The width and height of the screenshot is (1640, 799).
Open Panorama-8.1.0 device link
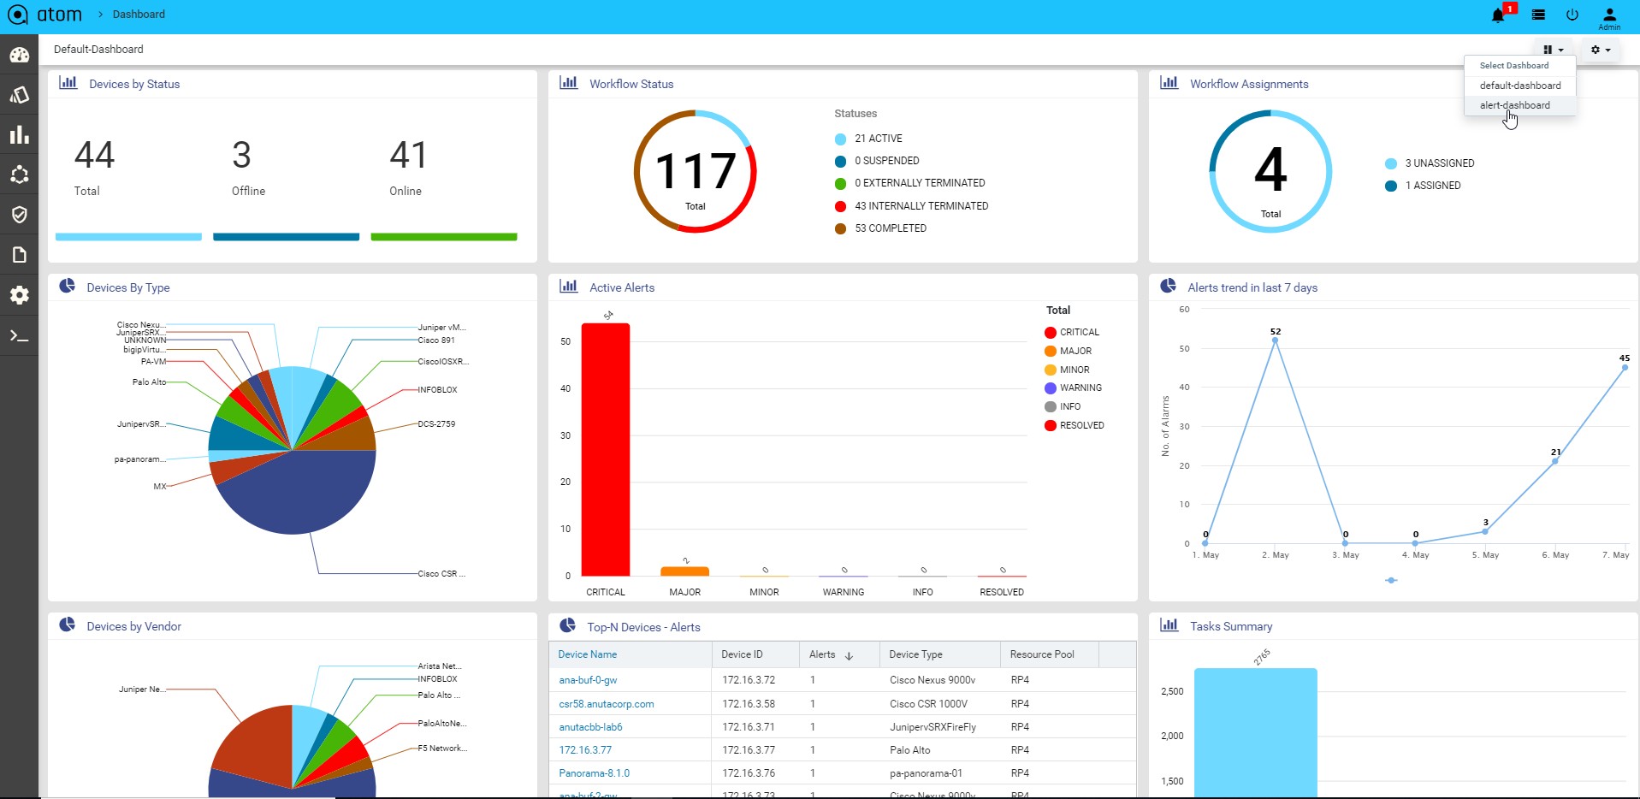(594, 773)
